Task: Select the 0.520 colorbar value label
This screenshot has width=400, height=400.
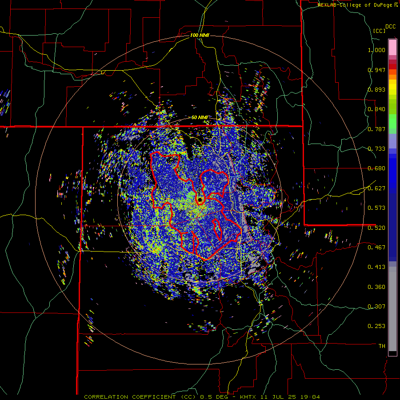Action: point(376,228)
